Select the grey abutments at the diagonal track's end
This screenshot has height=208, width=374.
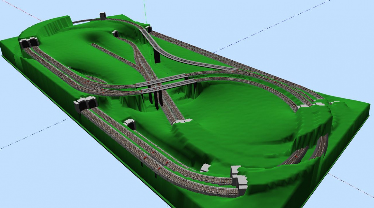pyautogui.click(x=183, y=121)
